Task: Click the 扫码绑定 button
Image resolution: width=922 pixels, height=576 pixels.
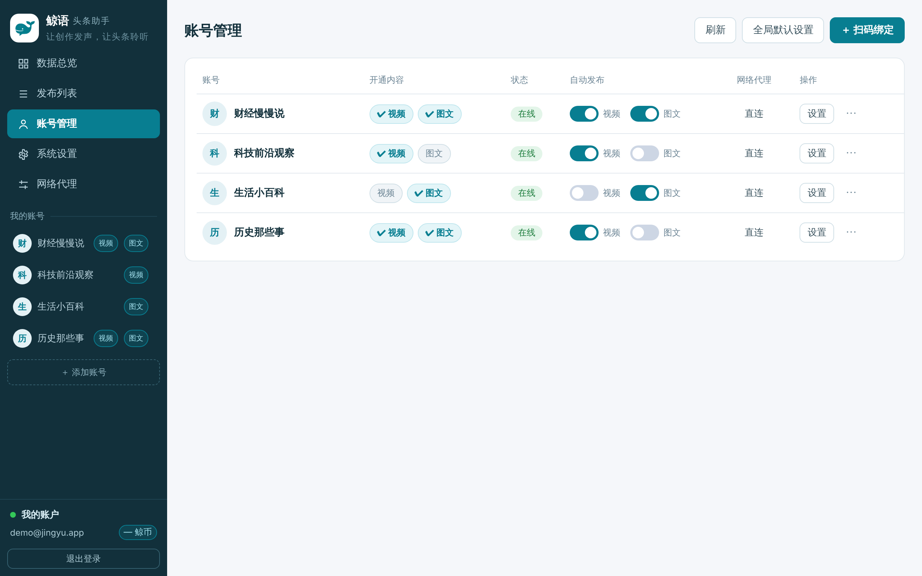Action: coord(867,30)
